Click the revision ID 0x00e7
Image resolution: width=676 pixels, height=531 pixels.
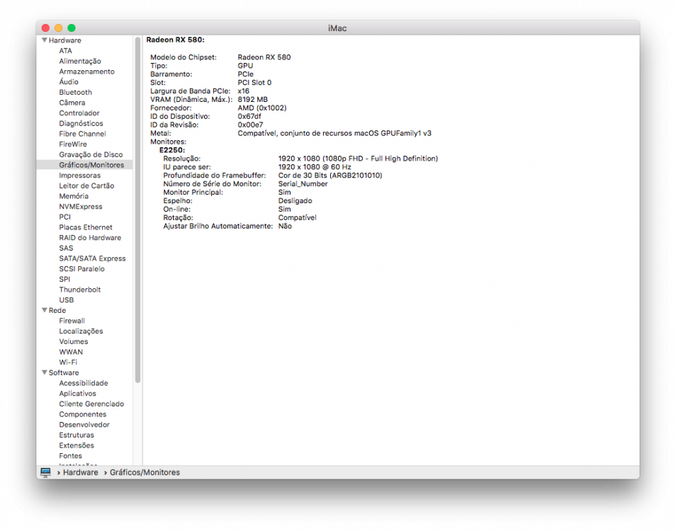(x=250, y=125)
